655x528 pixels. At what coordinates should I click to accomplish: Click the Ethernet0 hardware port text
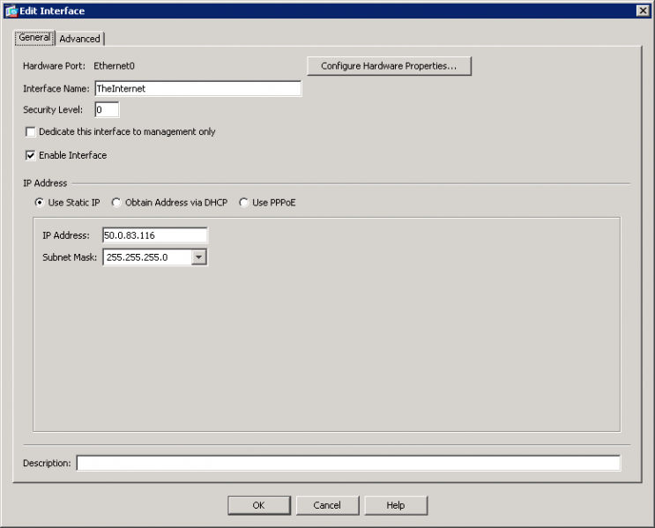(x=114, y=66)
